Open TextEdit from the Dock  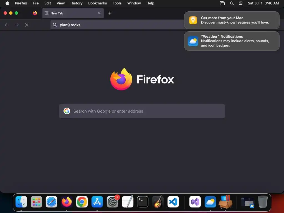coord(128,202)
